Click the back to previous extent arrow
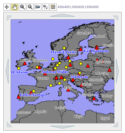 pyautogui.click(x=38, y=7)
